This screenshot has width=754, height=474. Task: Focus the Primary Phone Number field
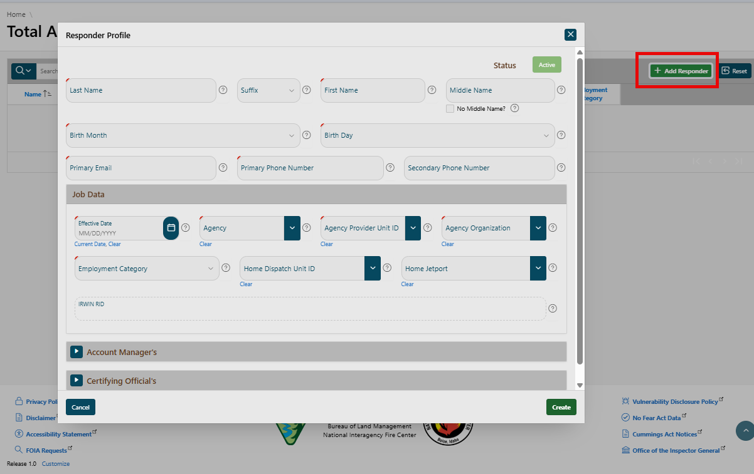[311, 168]
